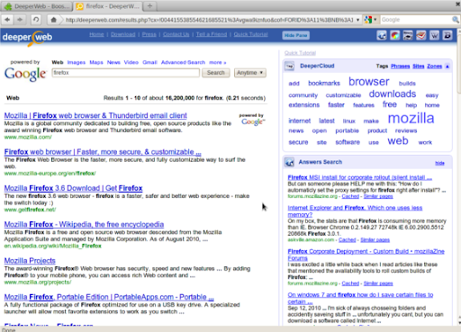This screenshot has width=461, height=332.
Task: Click the deeper web logo
Action: 27,38
